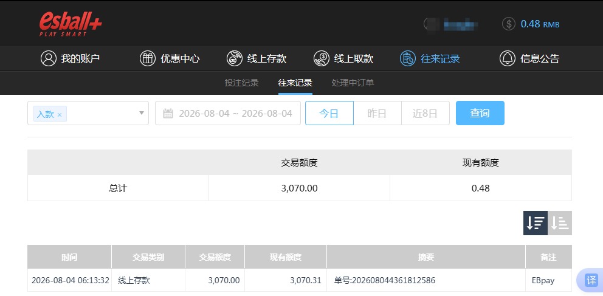Open 信息公告 menu
The height and width of the screenshot is (296, 603).
pos(529,58)
